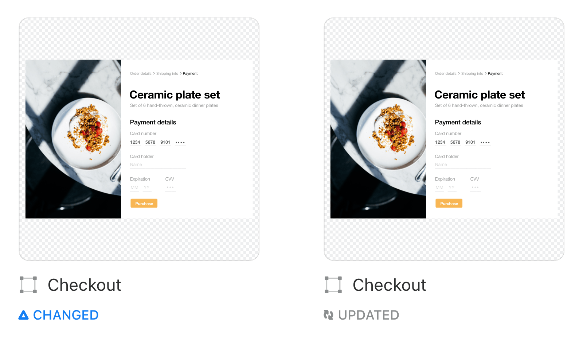Click the MM expiration field in right preview
This screenshot has height=340, width=583.
coord(439,188)
